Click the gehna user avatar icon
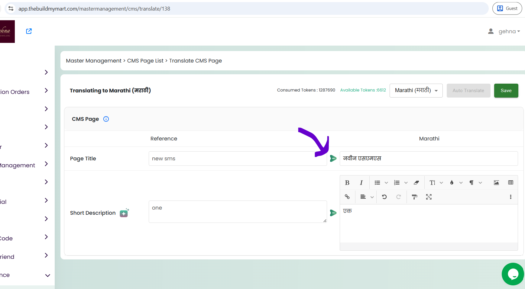The image size is (525, 289). [x=491, y=31]
